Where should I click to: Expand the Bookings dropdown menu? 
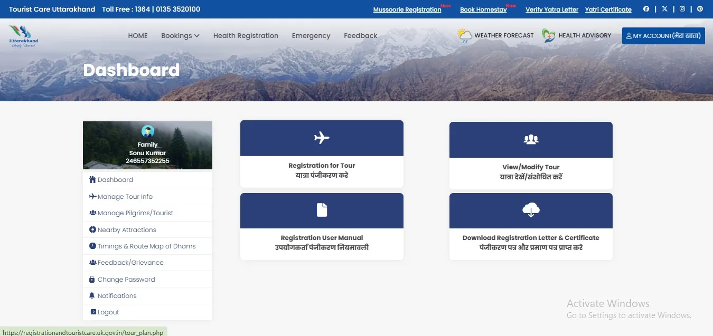pyautogui.click(x=180, y=35)
